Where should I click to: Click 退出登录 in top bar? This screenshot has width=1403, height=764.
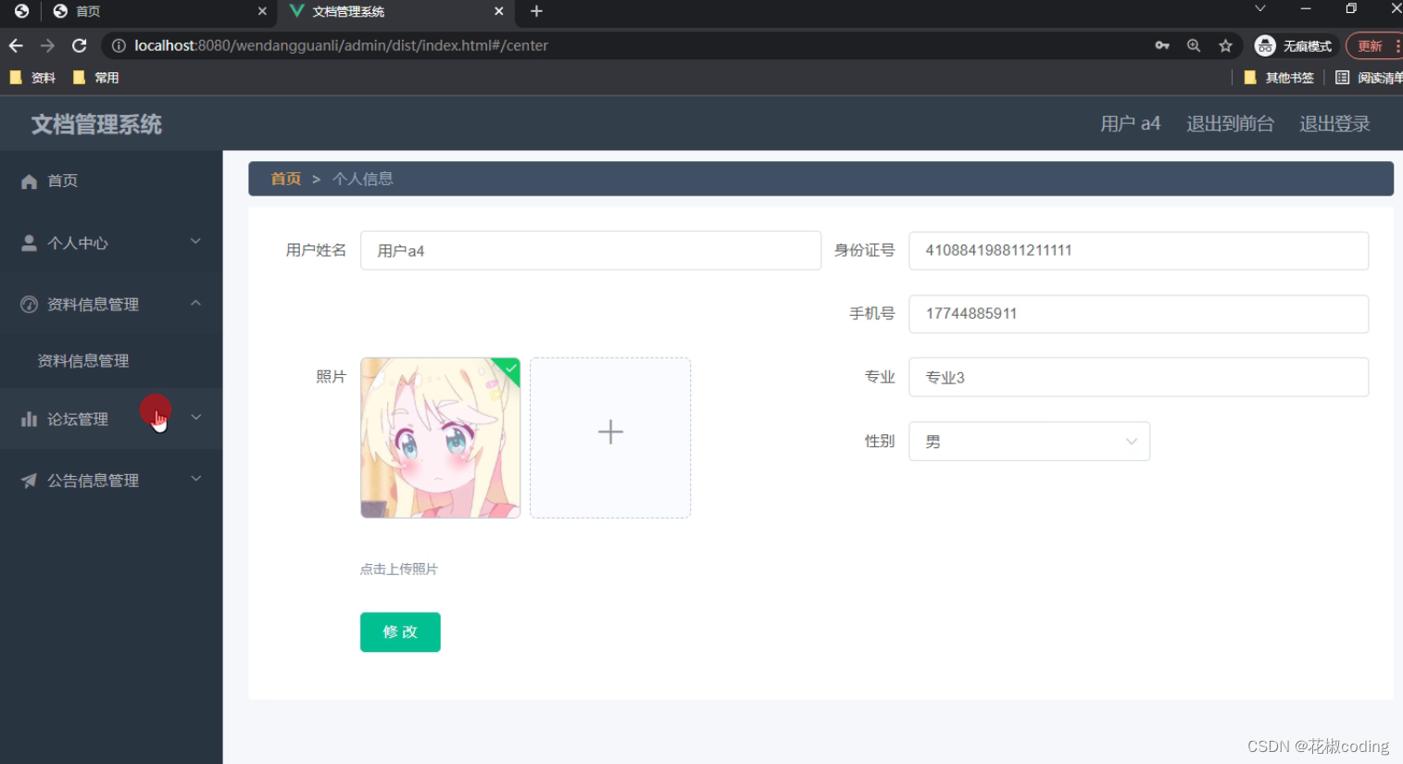coord(1334,122)
